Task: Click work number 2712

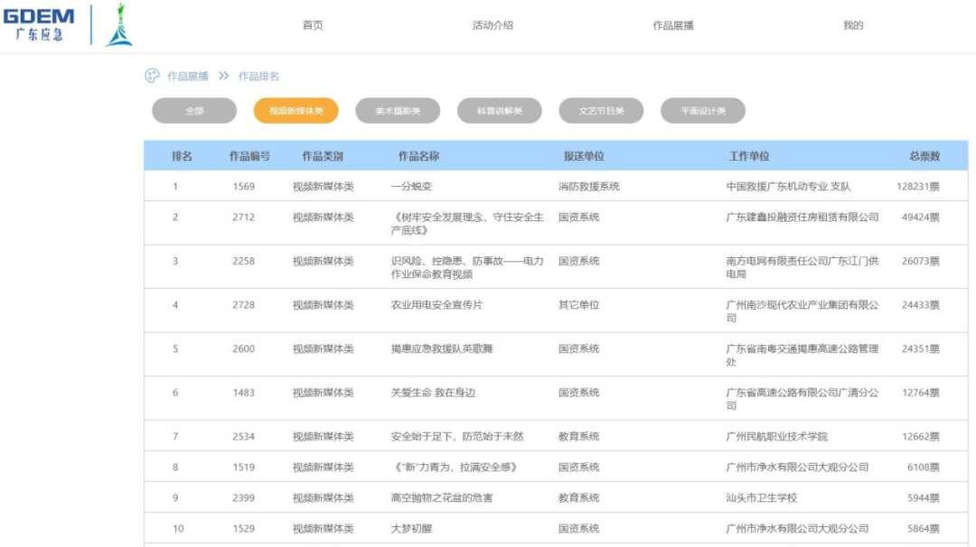Action: tap(243, 217)
